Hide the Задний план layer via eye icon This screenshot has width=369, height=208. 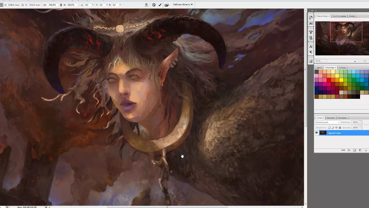pyautogui.click(x=317, y=133)
